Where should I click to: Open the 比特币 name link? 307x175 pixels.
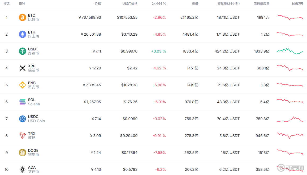coord(33,20)
